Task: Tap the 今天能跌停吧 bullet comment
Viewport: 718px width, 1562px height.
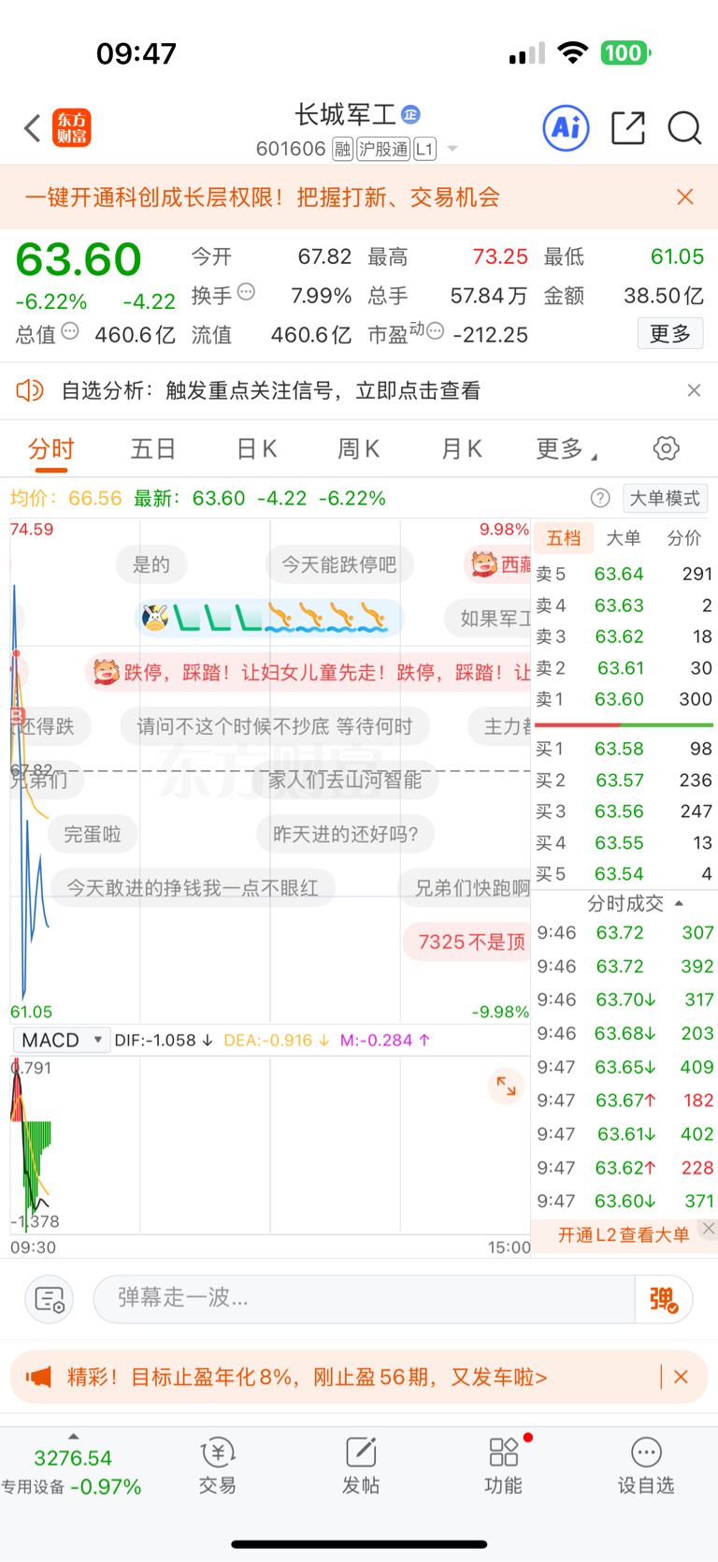Action: (339, 564)
